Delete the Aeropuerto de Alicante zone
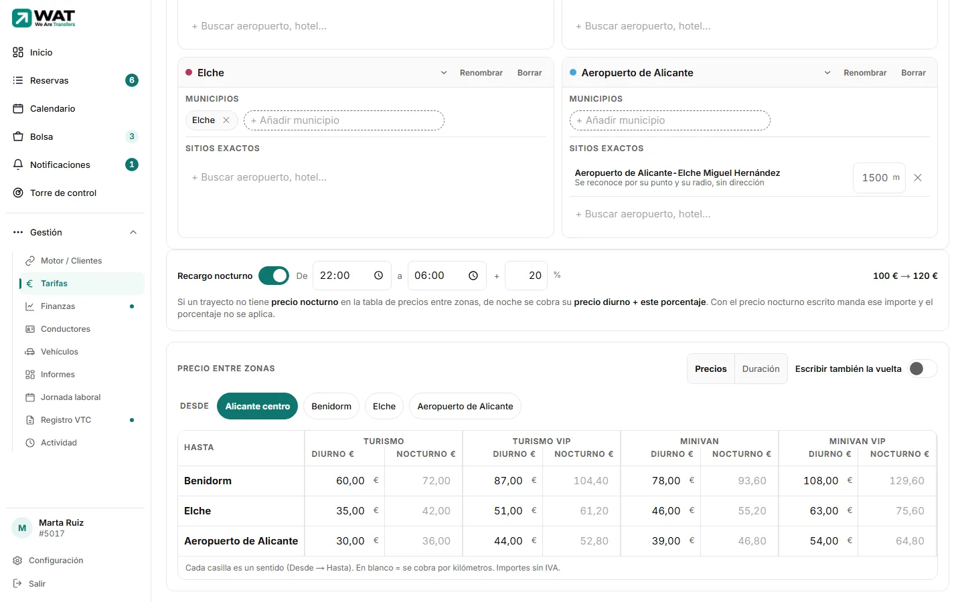This screenshot has width=964, height=602. click(913, 73)
